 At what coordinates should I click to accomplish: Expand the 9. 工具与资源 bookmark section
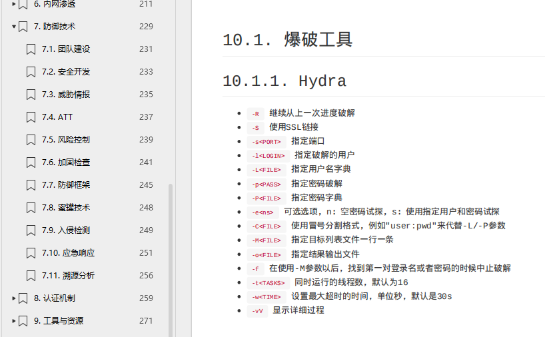pos(14,320)
